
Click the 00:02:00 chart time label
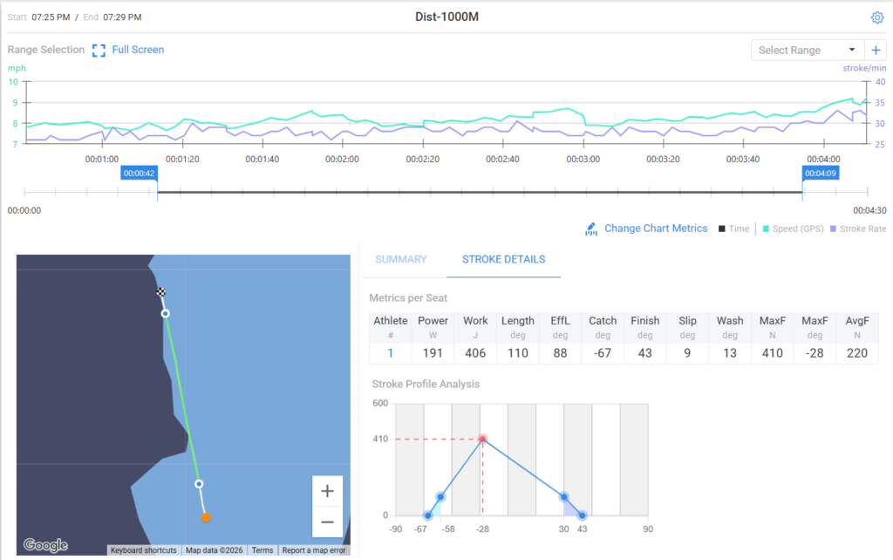click(342, 159)
